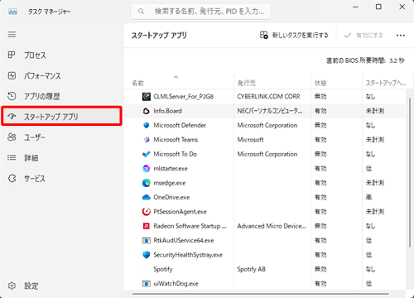Click the パフォーマンス sidebar icon
Viewport: 414px width, 298px height.
[12, 75]
